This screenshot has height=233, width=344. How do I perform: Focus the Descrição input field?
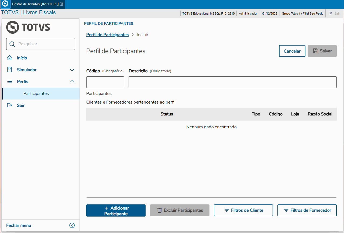click(233, 82)
